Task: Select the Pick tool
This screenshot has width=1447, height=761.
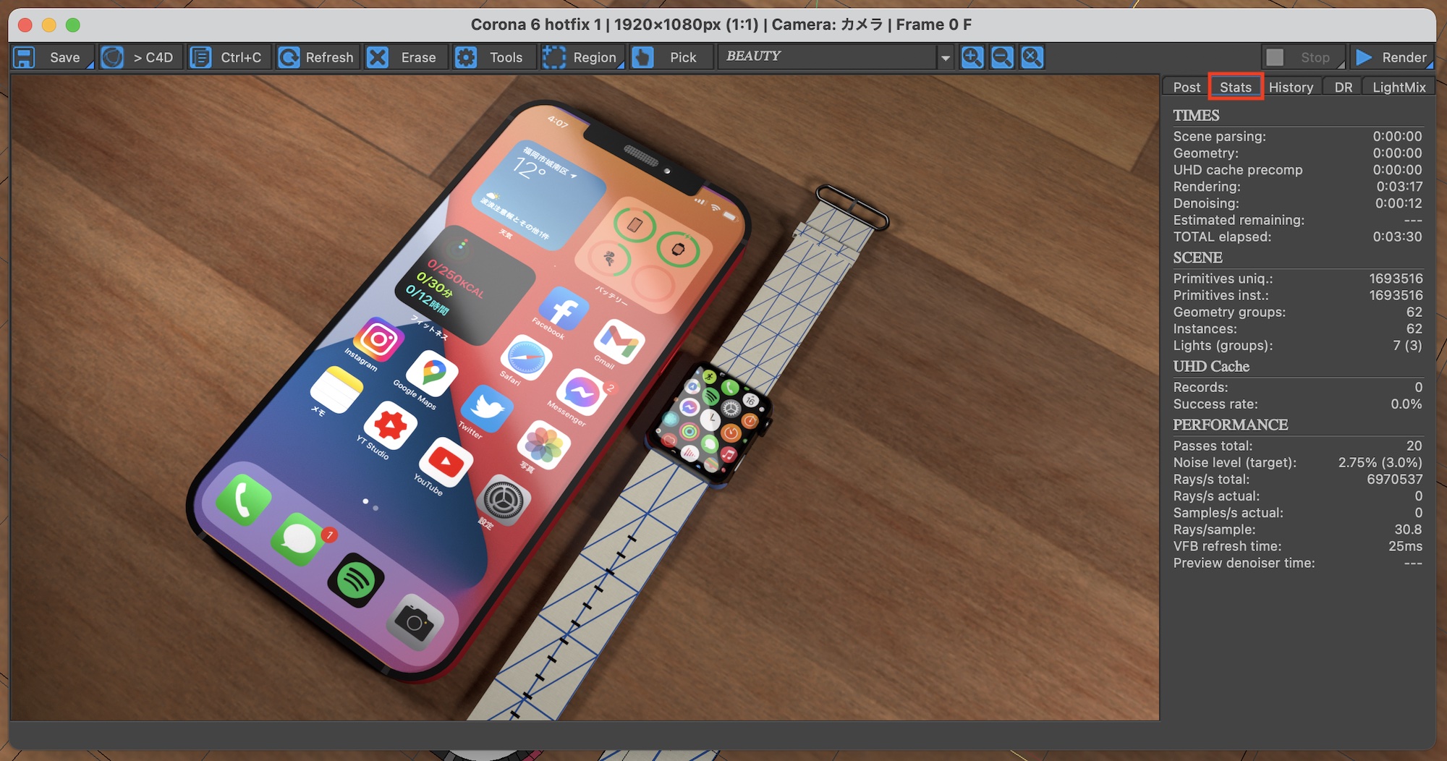Action: [669, 57]
